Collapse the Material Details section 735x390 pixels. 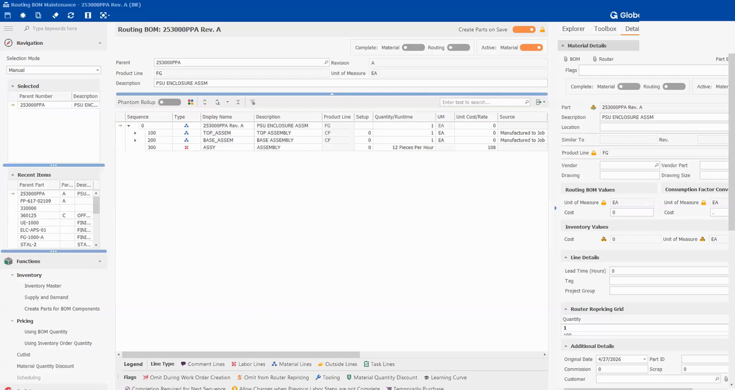pos(563,45)
